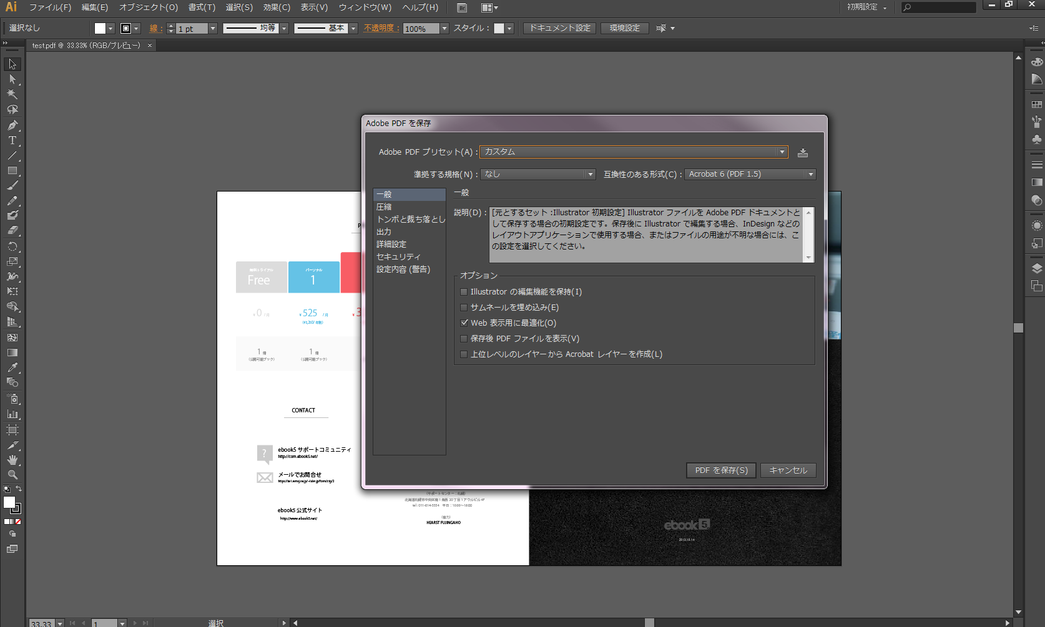Click the キャンセル button
The height and width of the screenshot is (627, 1045).
click(788, 470)
